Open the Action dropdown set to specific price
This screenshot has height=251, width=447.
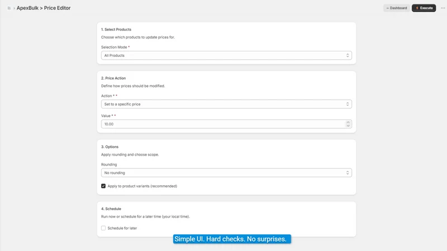tap(226, 104)
